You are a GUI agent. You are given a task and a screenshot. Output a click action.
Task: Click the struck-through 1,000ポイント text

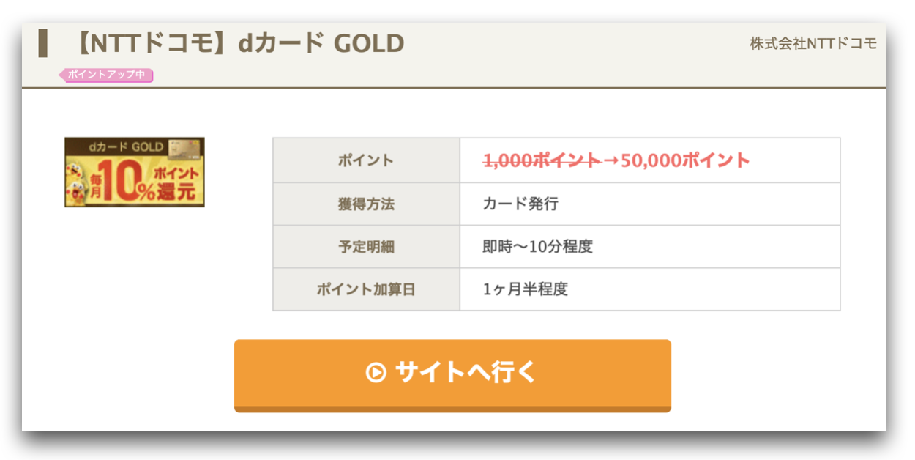point(541,160)
